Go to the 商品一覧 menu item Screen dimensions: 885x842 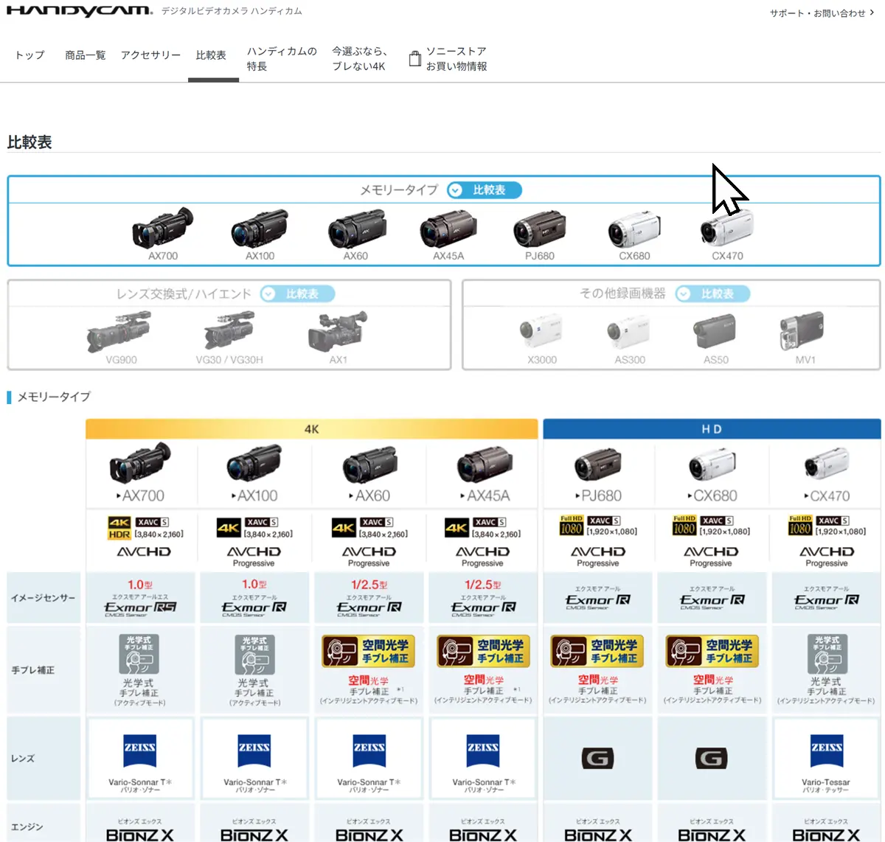pyautogui.click(x=86, y=55)
